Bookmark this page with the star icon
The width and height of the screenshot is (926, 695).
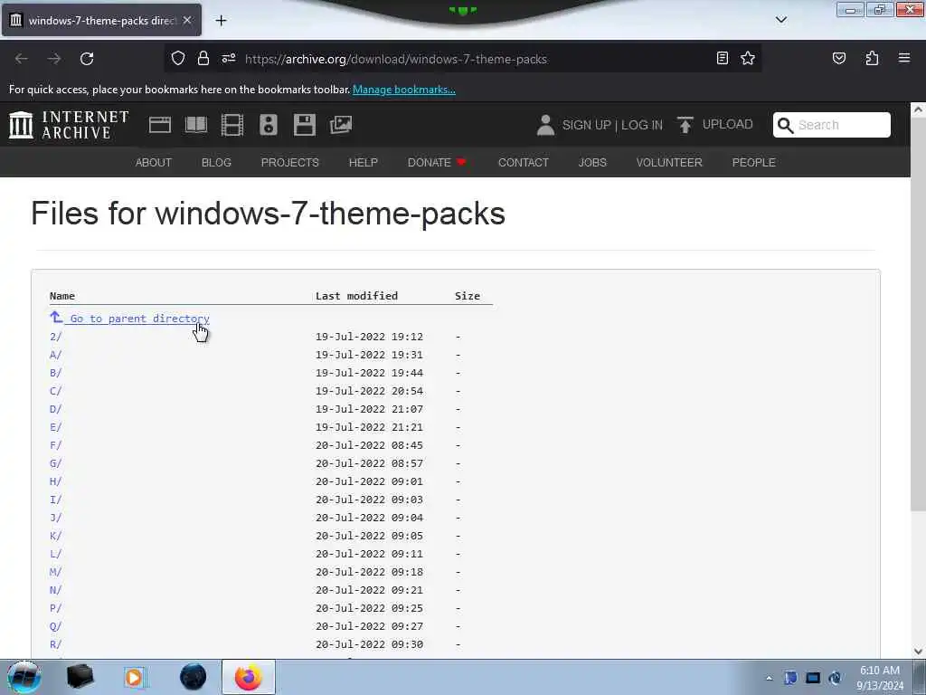(748, 58)
